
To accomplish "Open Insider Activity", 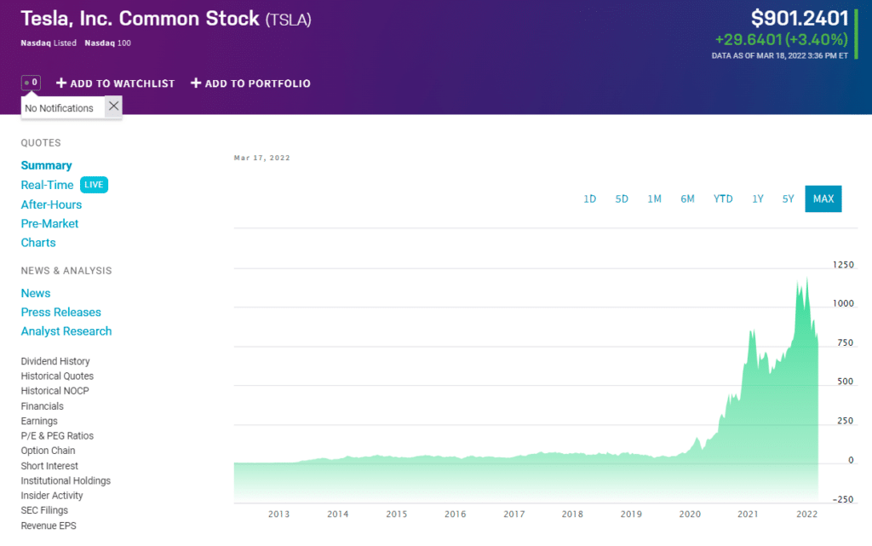I will point(52,496).
